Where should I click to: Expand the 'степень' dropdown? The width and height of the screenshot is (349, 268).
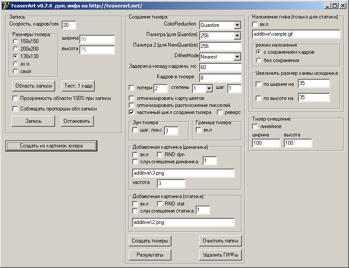coord(209,88)
